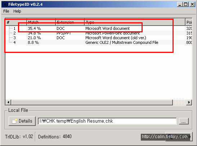
Task: Click the Extension column header
Action: (70, 22)
